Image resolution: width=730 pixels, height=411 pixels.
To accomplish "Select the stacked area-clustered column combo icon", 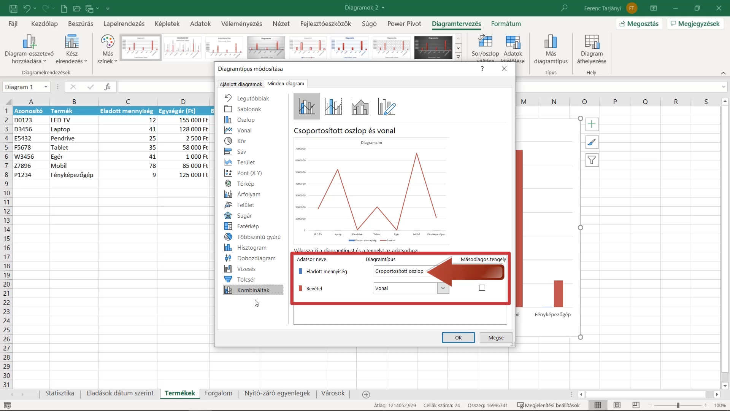I will (360, 106).
